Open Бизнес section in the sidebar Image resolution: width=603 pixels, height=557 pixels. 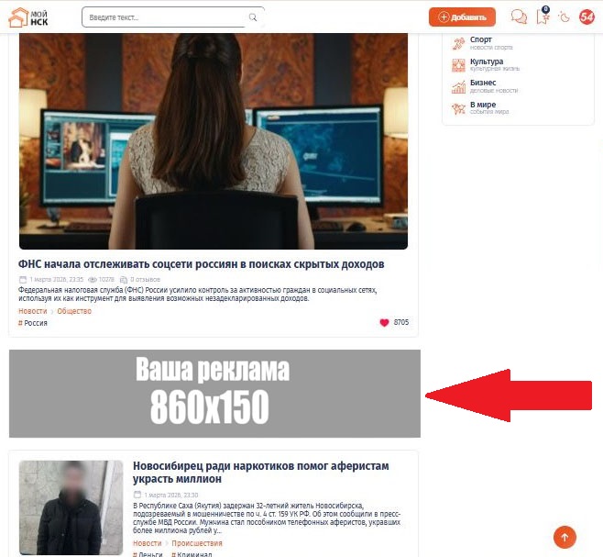point(482,84)
